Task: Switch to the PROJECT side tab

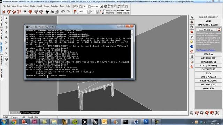Action: [2, 21]
